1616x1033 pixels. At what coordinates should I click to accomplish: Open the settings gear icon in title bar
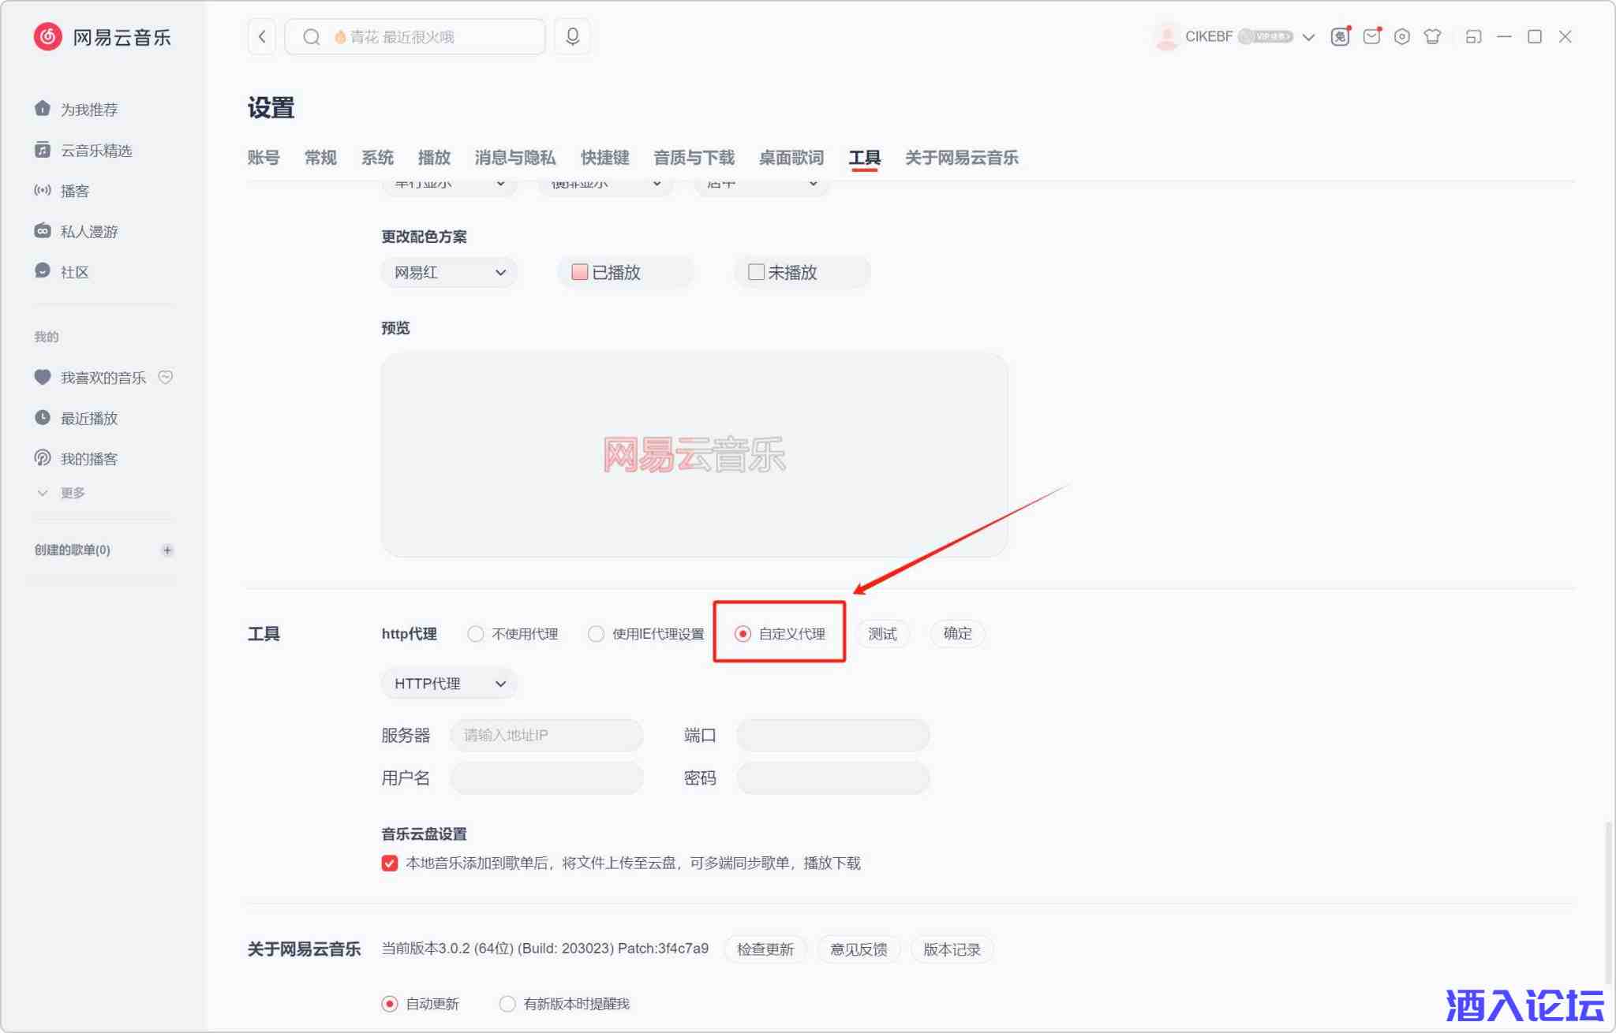[x=1401, y=36]
